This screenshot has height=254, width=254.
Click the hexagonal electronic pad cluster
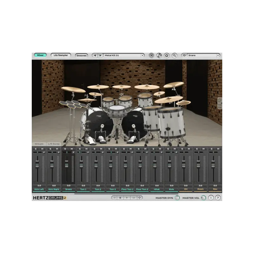click(73, 104)
